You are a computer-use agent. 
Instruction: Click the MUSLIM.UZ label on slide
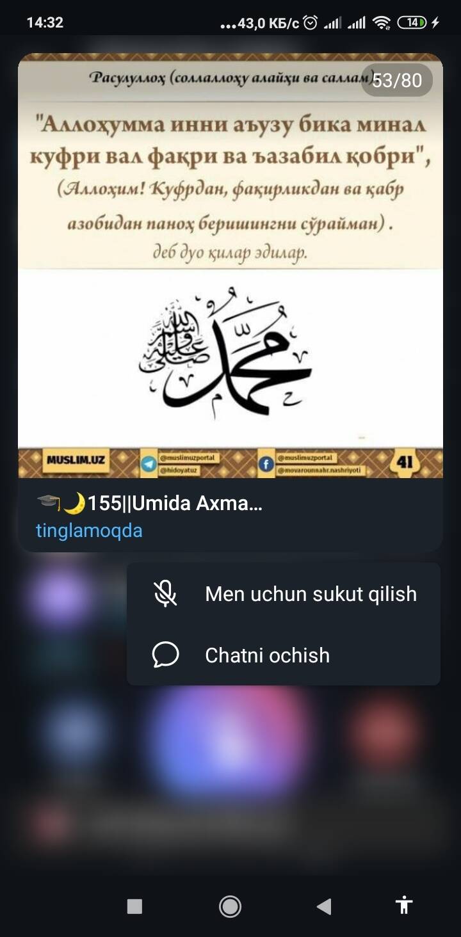(77, 460)
